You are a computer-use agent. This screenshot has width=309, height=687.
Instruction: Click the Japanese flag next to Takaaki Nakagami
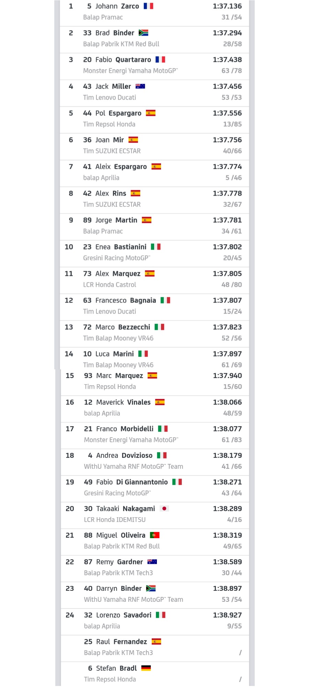(164, 509)
